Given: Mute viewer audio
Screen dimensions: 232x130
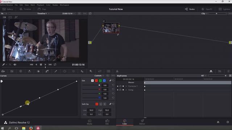Looking at the screenshot, I should point(15,65).
